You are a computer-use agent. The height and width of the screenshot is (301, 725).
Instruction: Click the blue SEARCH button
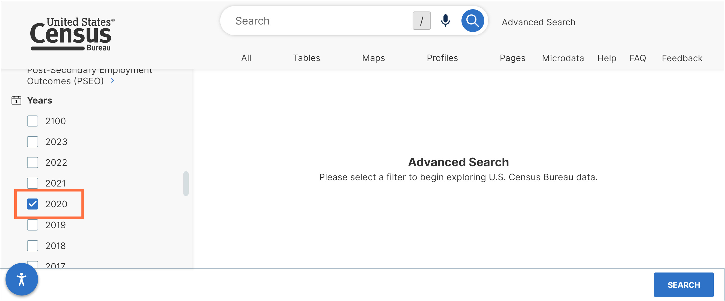tap(684, 285)
